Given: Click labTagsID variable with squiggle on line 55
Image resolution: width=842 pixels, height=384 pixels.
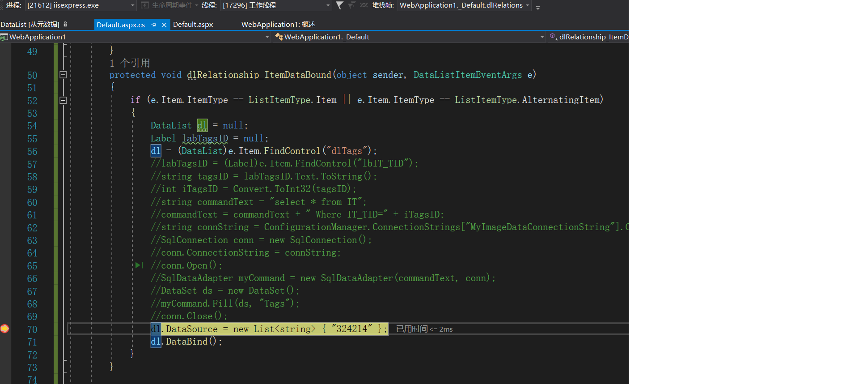Looking at the screenshot, I should (205, 138).
